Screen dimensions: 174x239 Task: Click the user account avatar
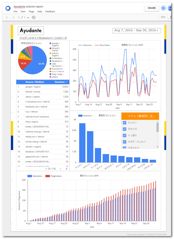pos(169,8)
